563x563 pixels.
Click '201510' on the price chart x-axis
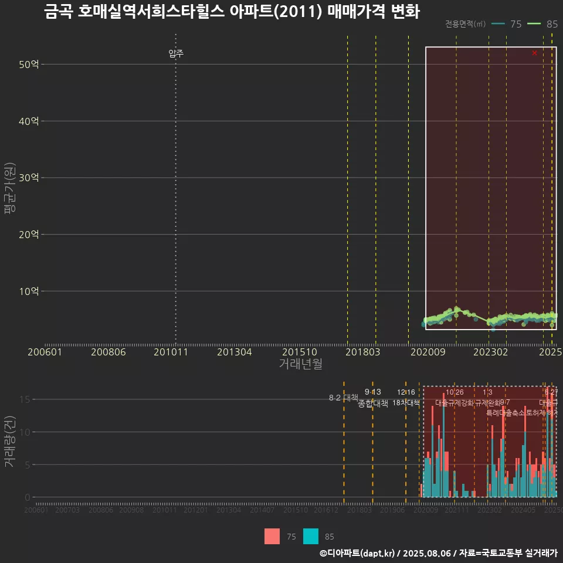tap(300, 352)
